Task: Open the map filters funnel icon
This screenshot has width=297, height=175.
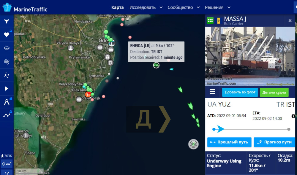Action: coord(7,21)
